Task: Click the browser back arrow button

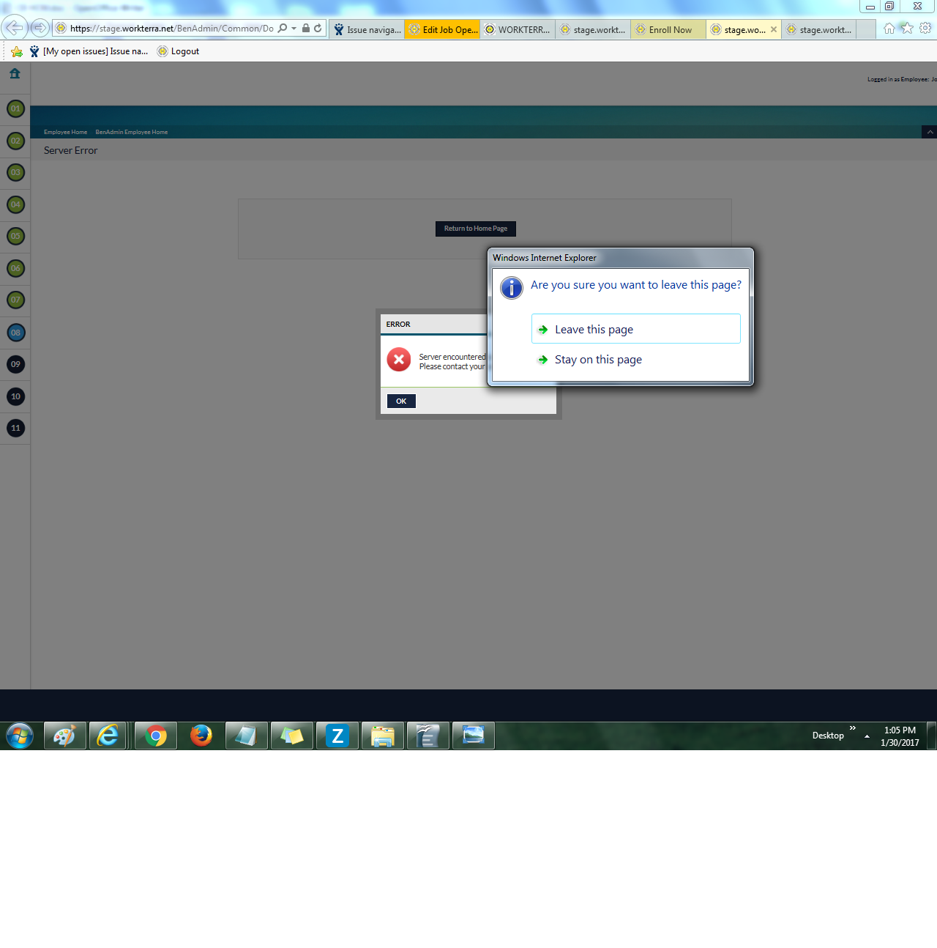Action: (x=14, y=29)
